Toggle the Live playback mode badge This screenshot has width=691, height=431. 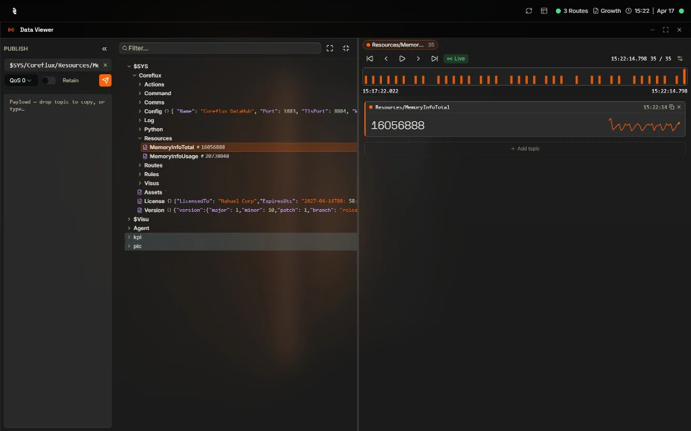[x=455, y=59]
